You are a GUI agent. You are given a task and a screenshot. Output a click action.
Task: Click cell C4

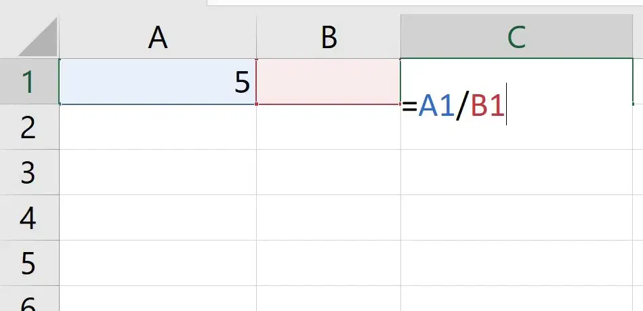pos(516,217)
